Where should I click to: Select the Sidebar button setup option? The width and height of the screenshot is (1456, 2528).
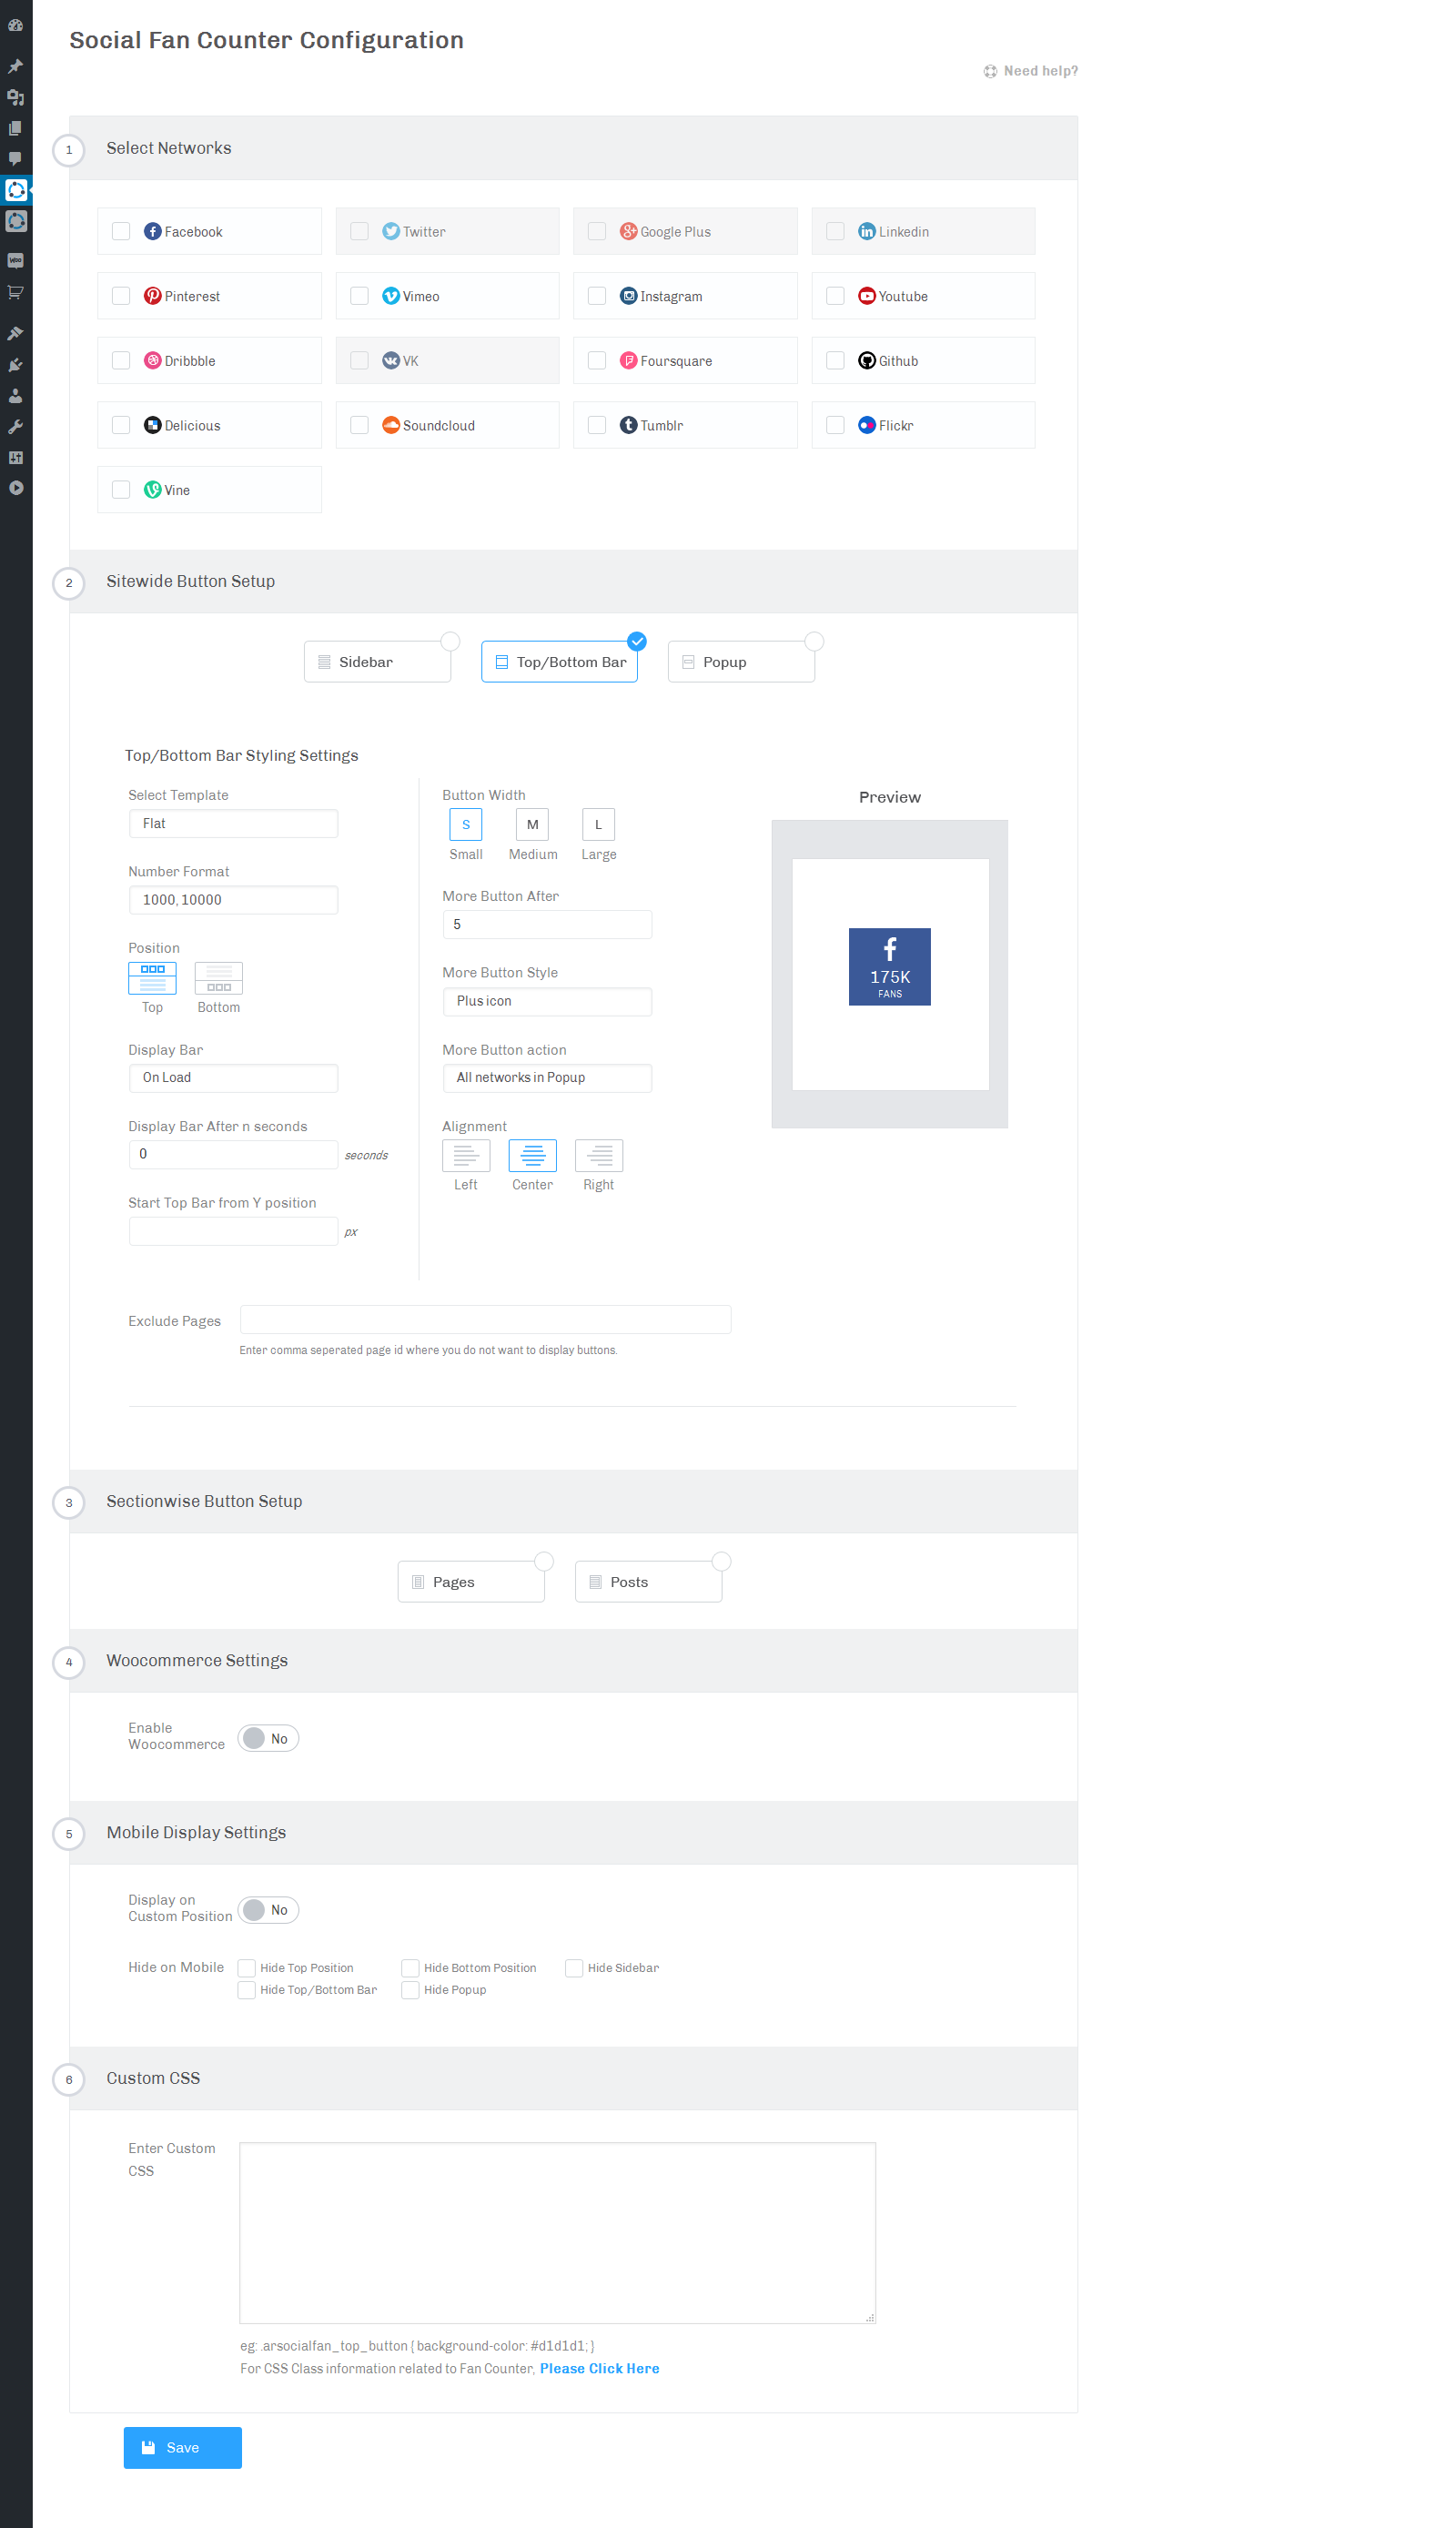click(377, 662)
